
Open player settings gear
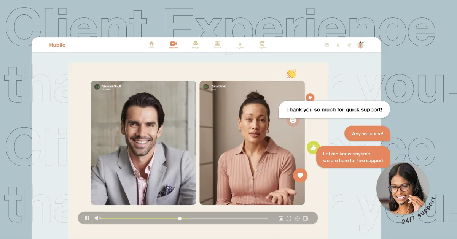298,218
